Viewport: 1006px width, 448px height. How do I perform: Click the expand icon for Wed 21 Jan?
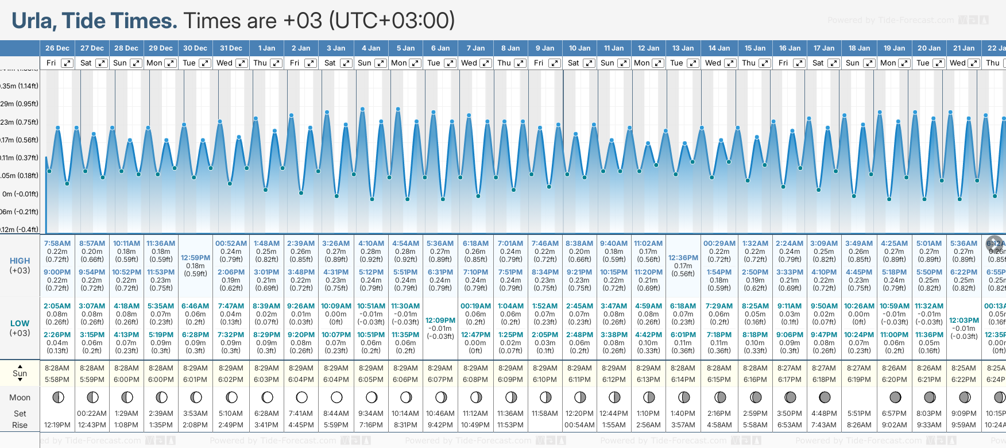974,63
